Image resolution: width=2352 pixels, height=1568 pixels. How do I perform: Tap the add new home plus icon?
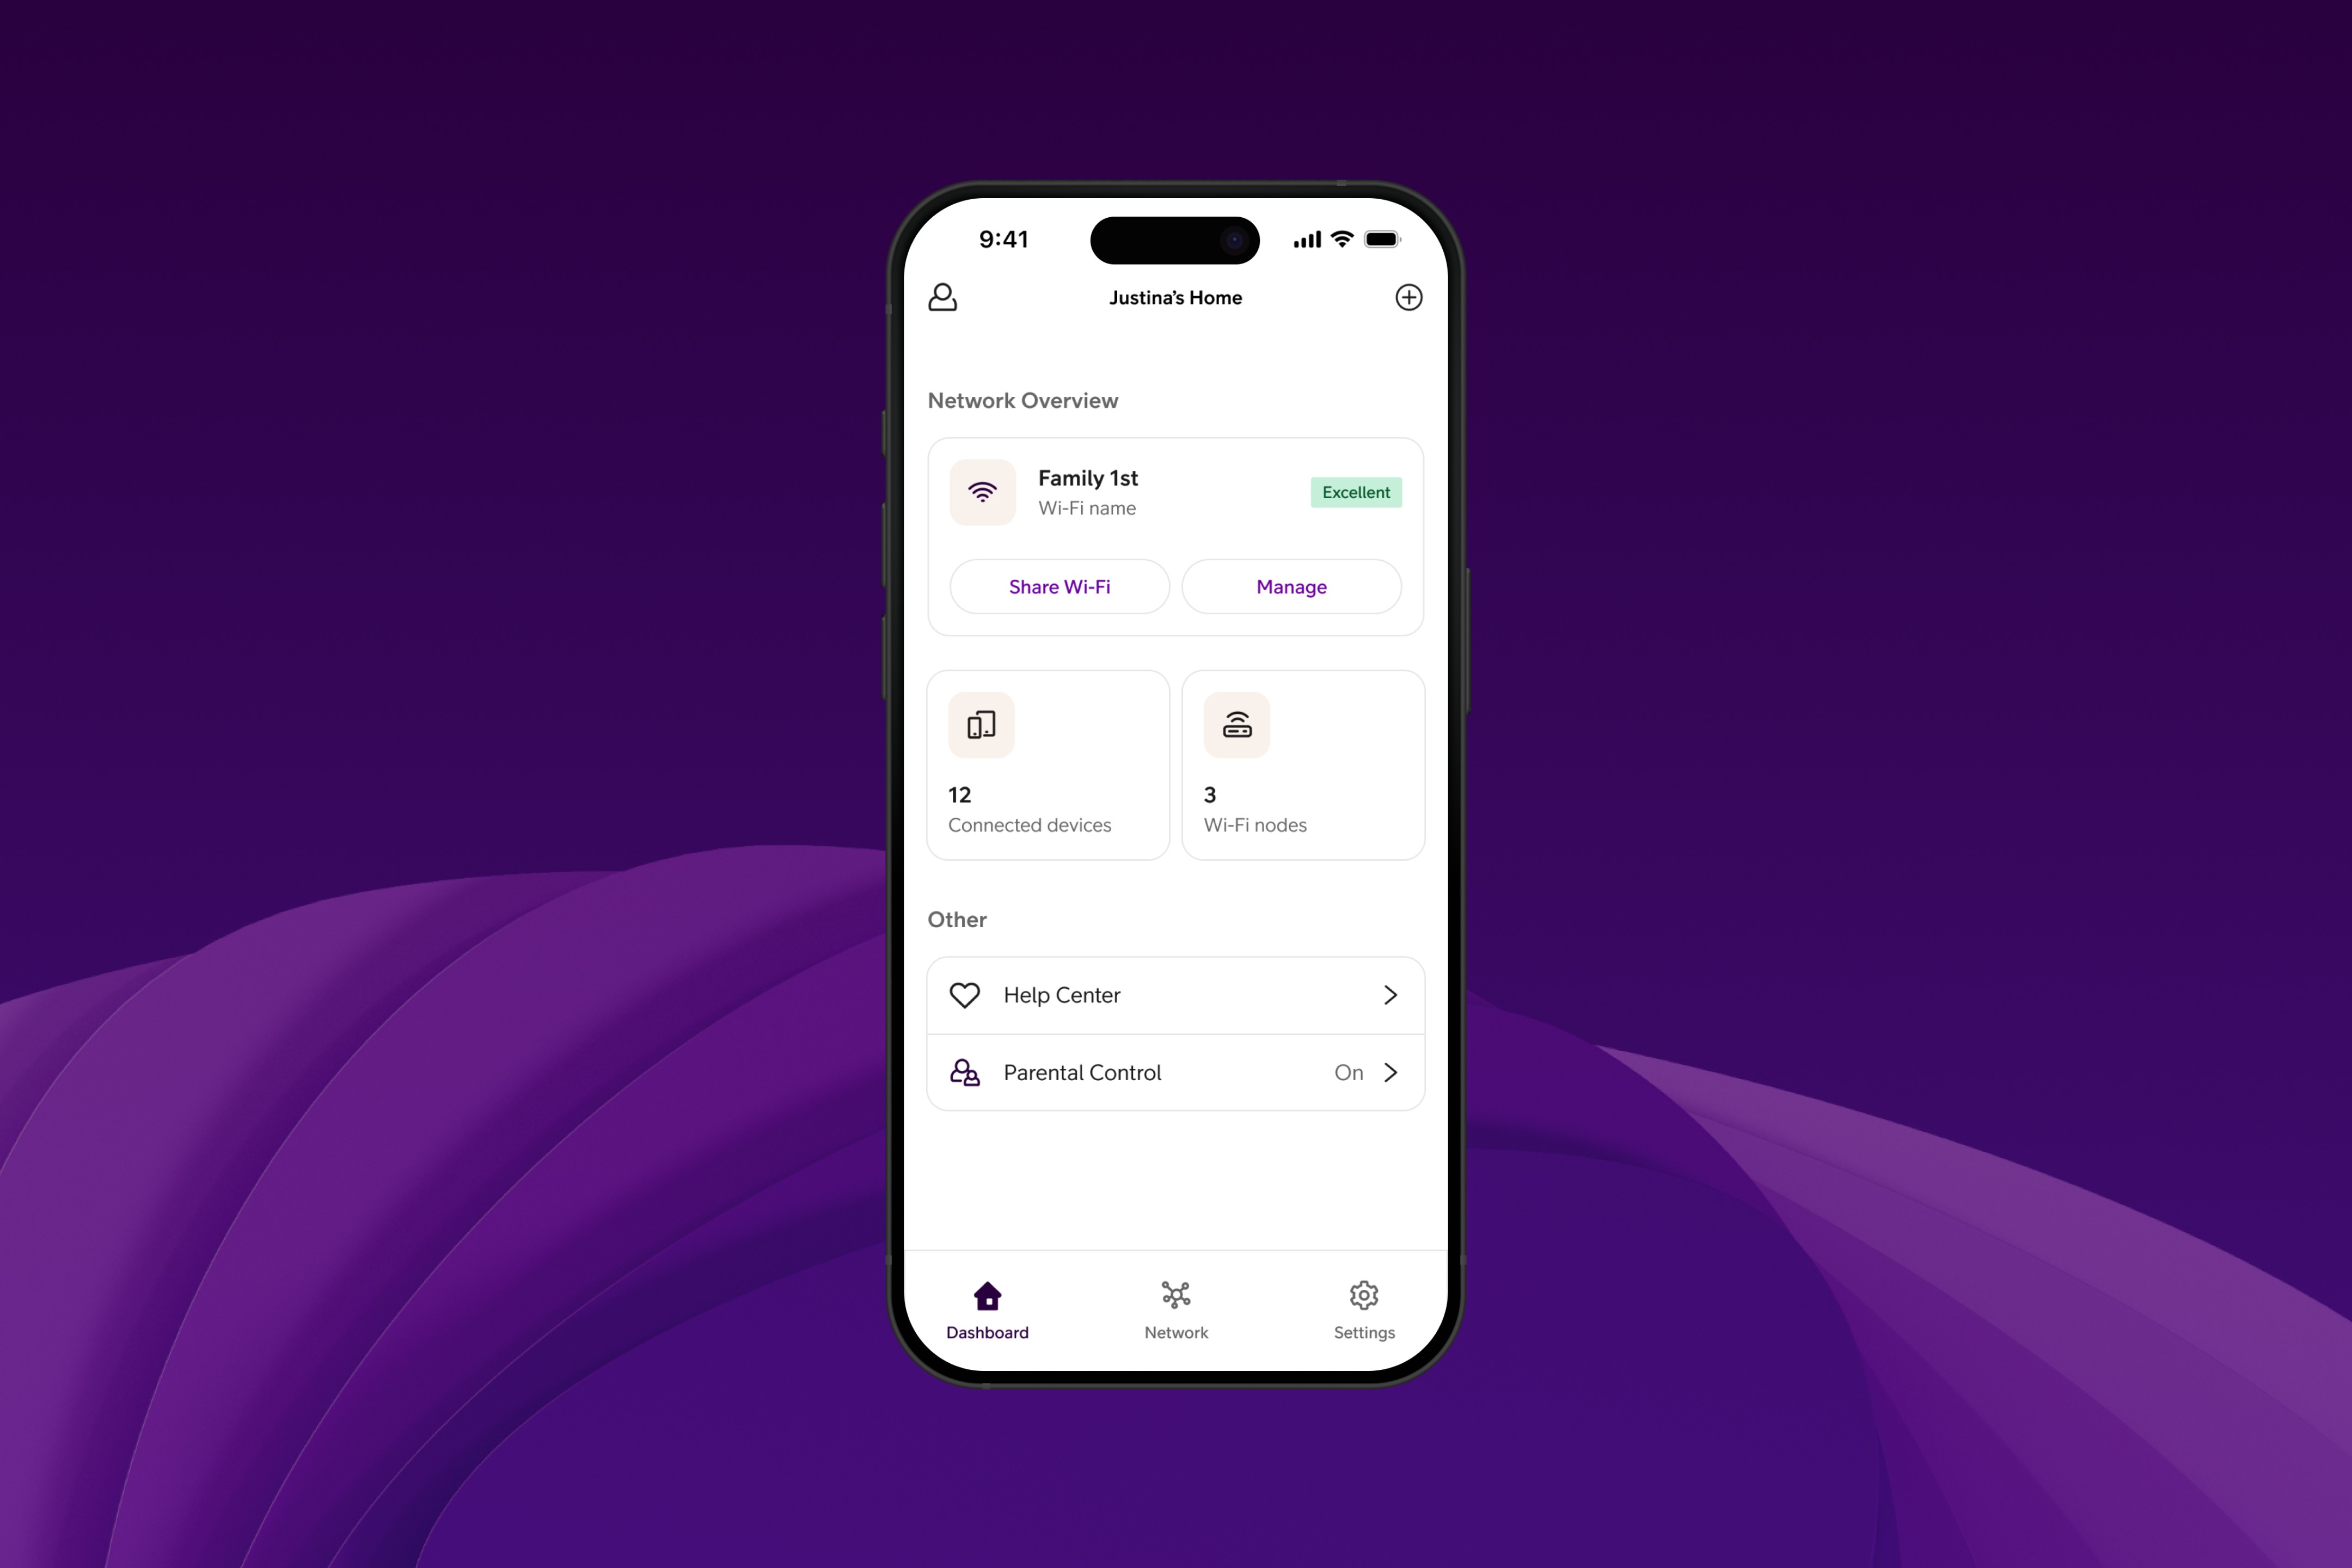pos(1409,296)
